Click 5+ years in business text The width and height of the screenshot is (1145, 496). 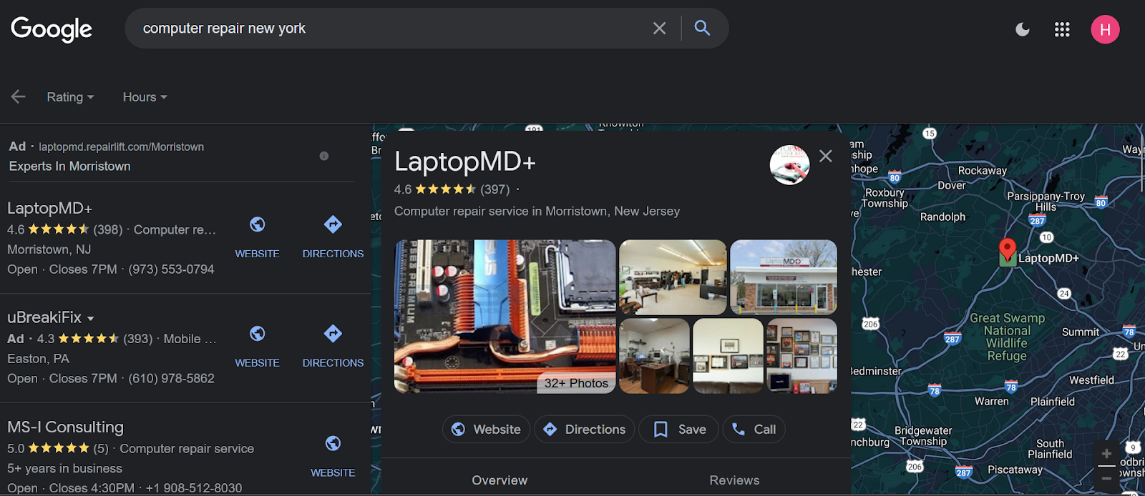(64, 469)
